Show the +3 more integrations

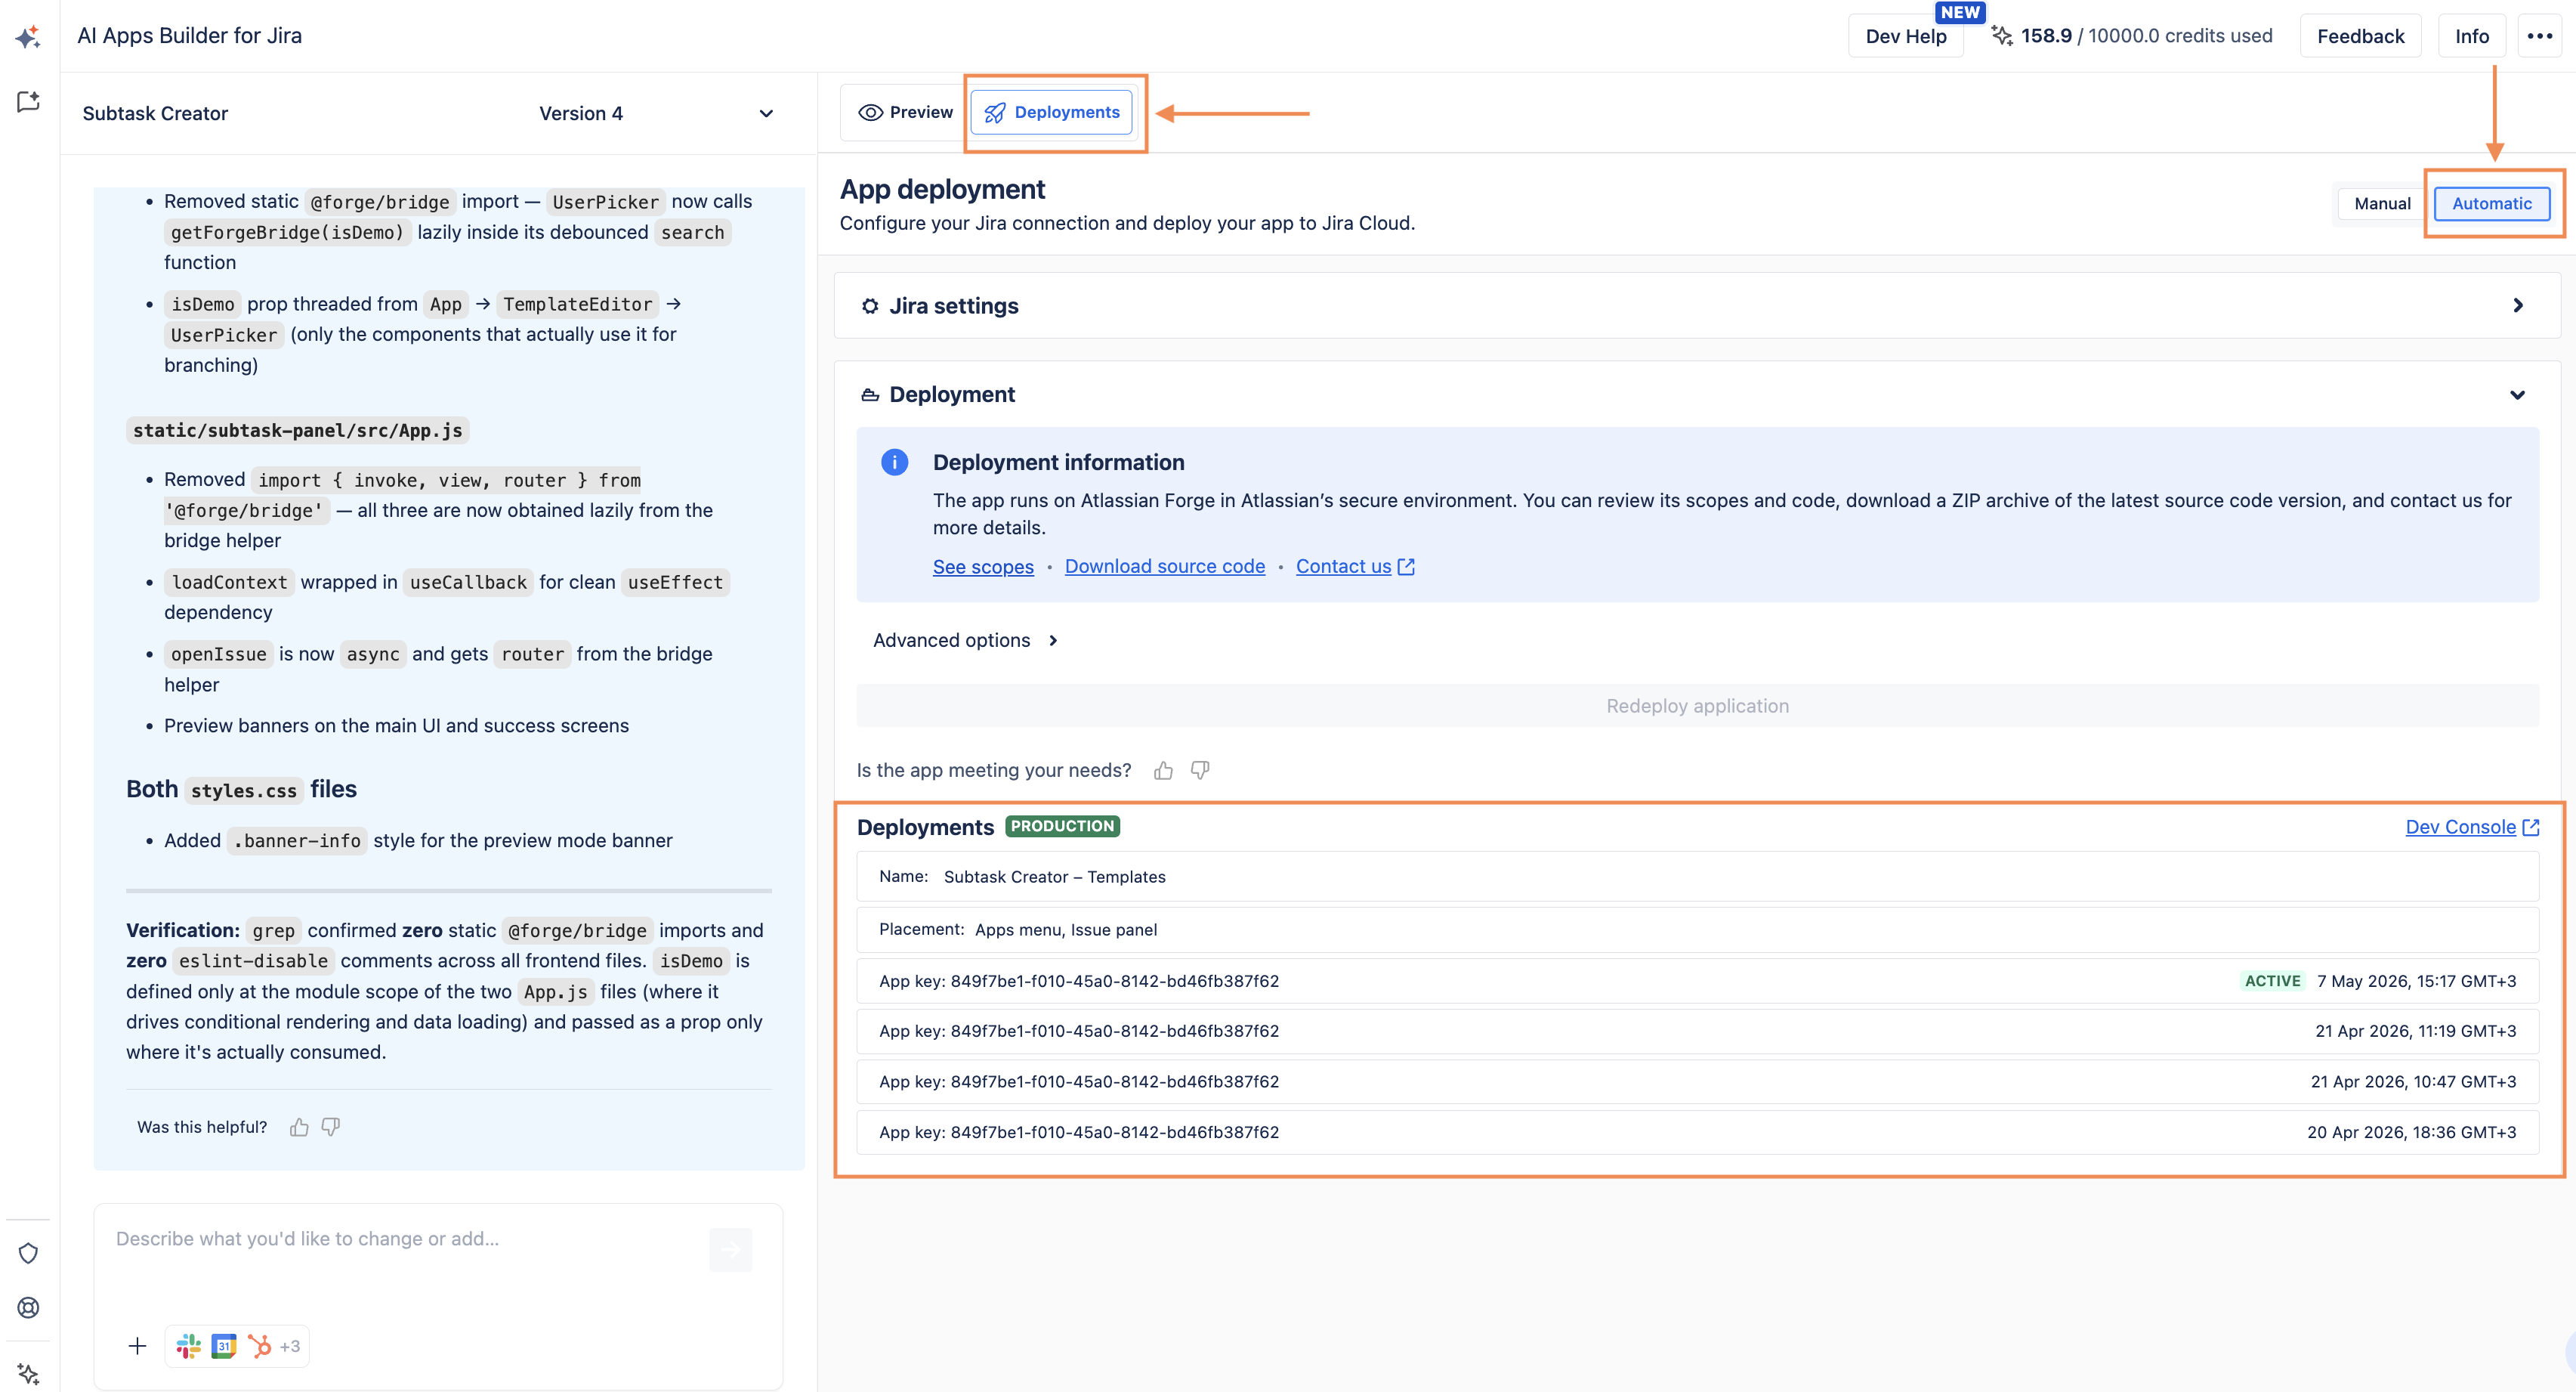[x=290, y=1346]
